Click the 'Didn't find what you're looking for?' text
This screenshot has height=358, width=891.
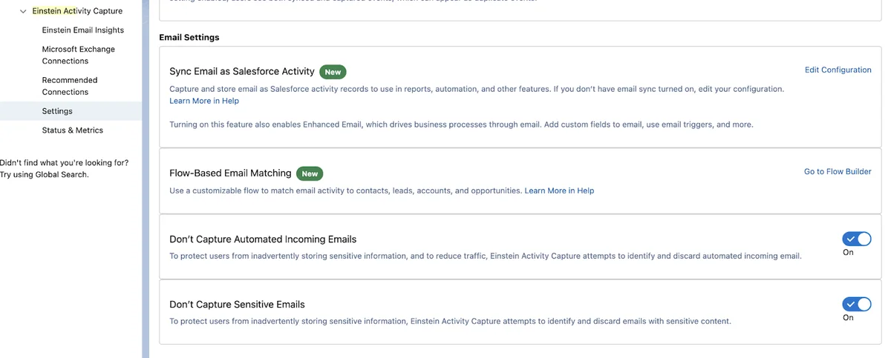tap(64, 162)
